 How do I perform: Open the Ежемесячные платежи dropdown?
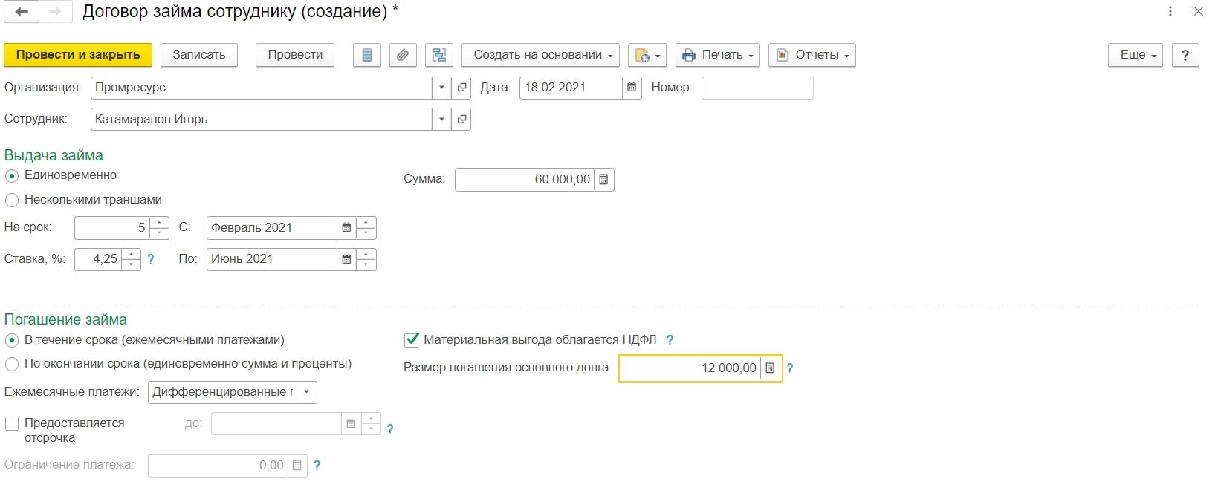coord(306,392)
